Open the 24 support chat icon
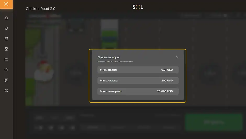Image resolution: width=246 pixels, height=139 pixels. coord(6,70)
